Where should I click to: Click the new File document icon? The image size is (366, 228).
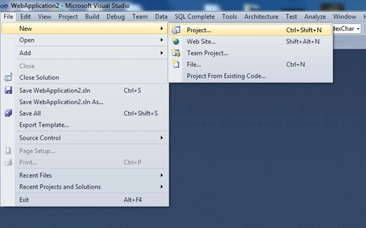176,64
